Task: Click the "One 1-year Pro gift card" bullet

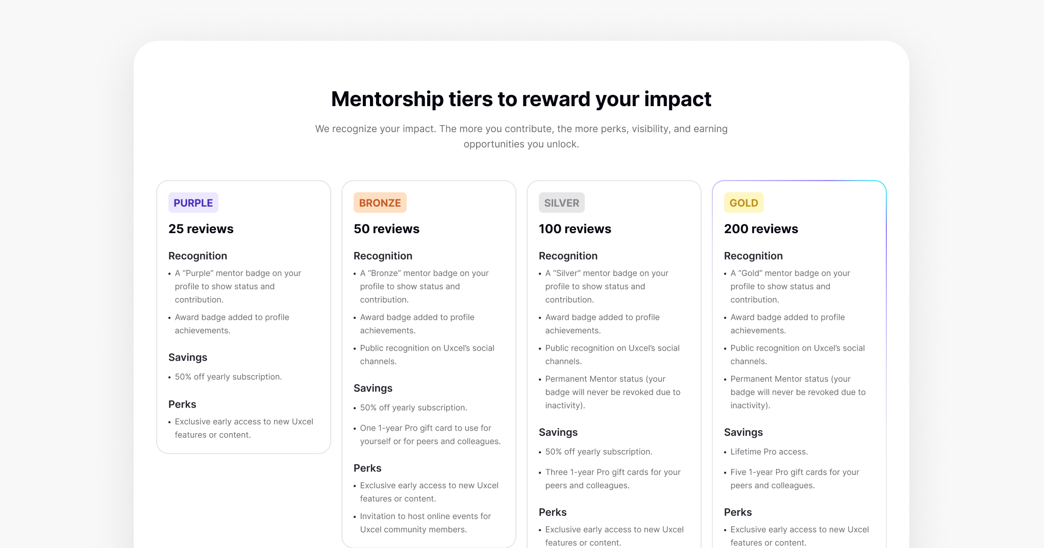Action: tap(430, 435)
